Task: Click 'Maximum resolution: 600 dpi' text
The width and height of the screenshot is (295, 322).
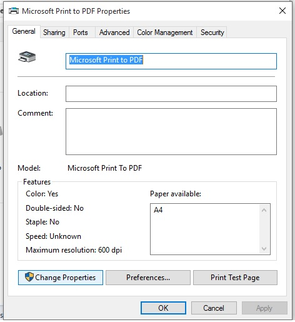Action: coord(74,250)
